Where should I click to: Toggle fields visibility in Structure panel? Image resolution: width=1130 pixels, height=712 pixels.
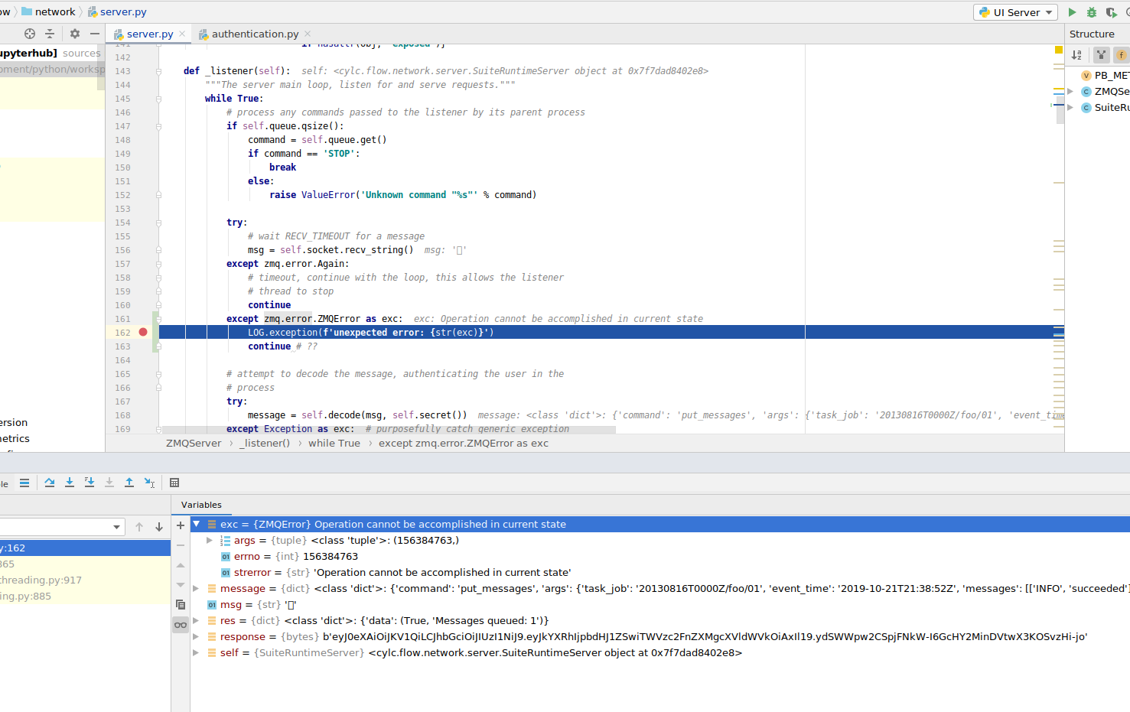tap(1122, 55)
